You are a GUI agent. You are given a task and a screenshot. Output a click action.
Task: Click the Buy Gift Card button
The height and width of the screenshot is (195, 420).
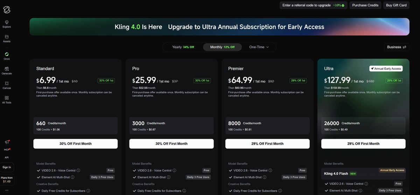click(396, 5)
